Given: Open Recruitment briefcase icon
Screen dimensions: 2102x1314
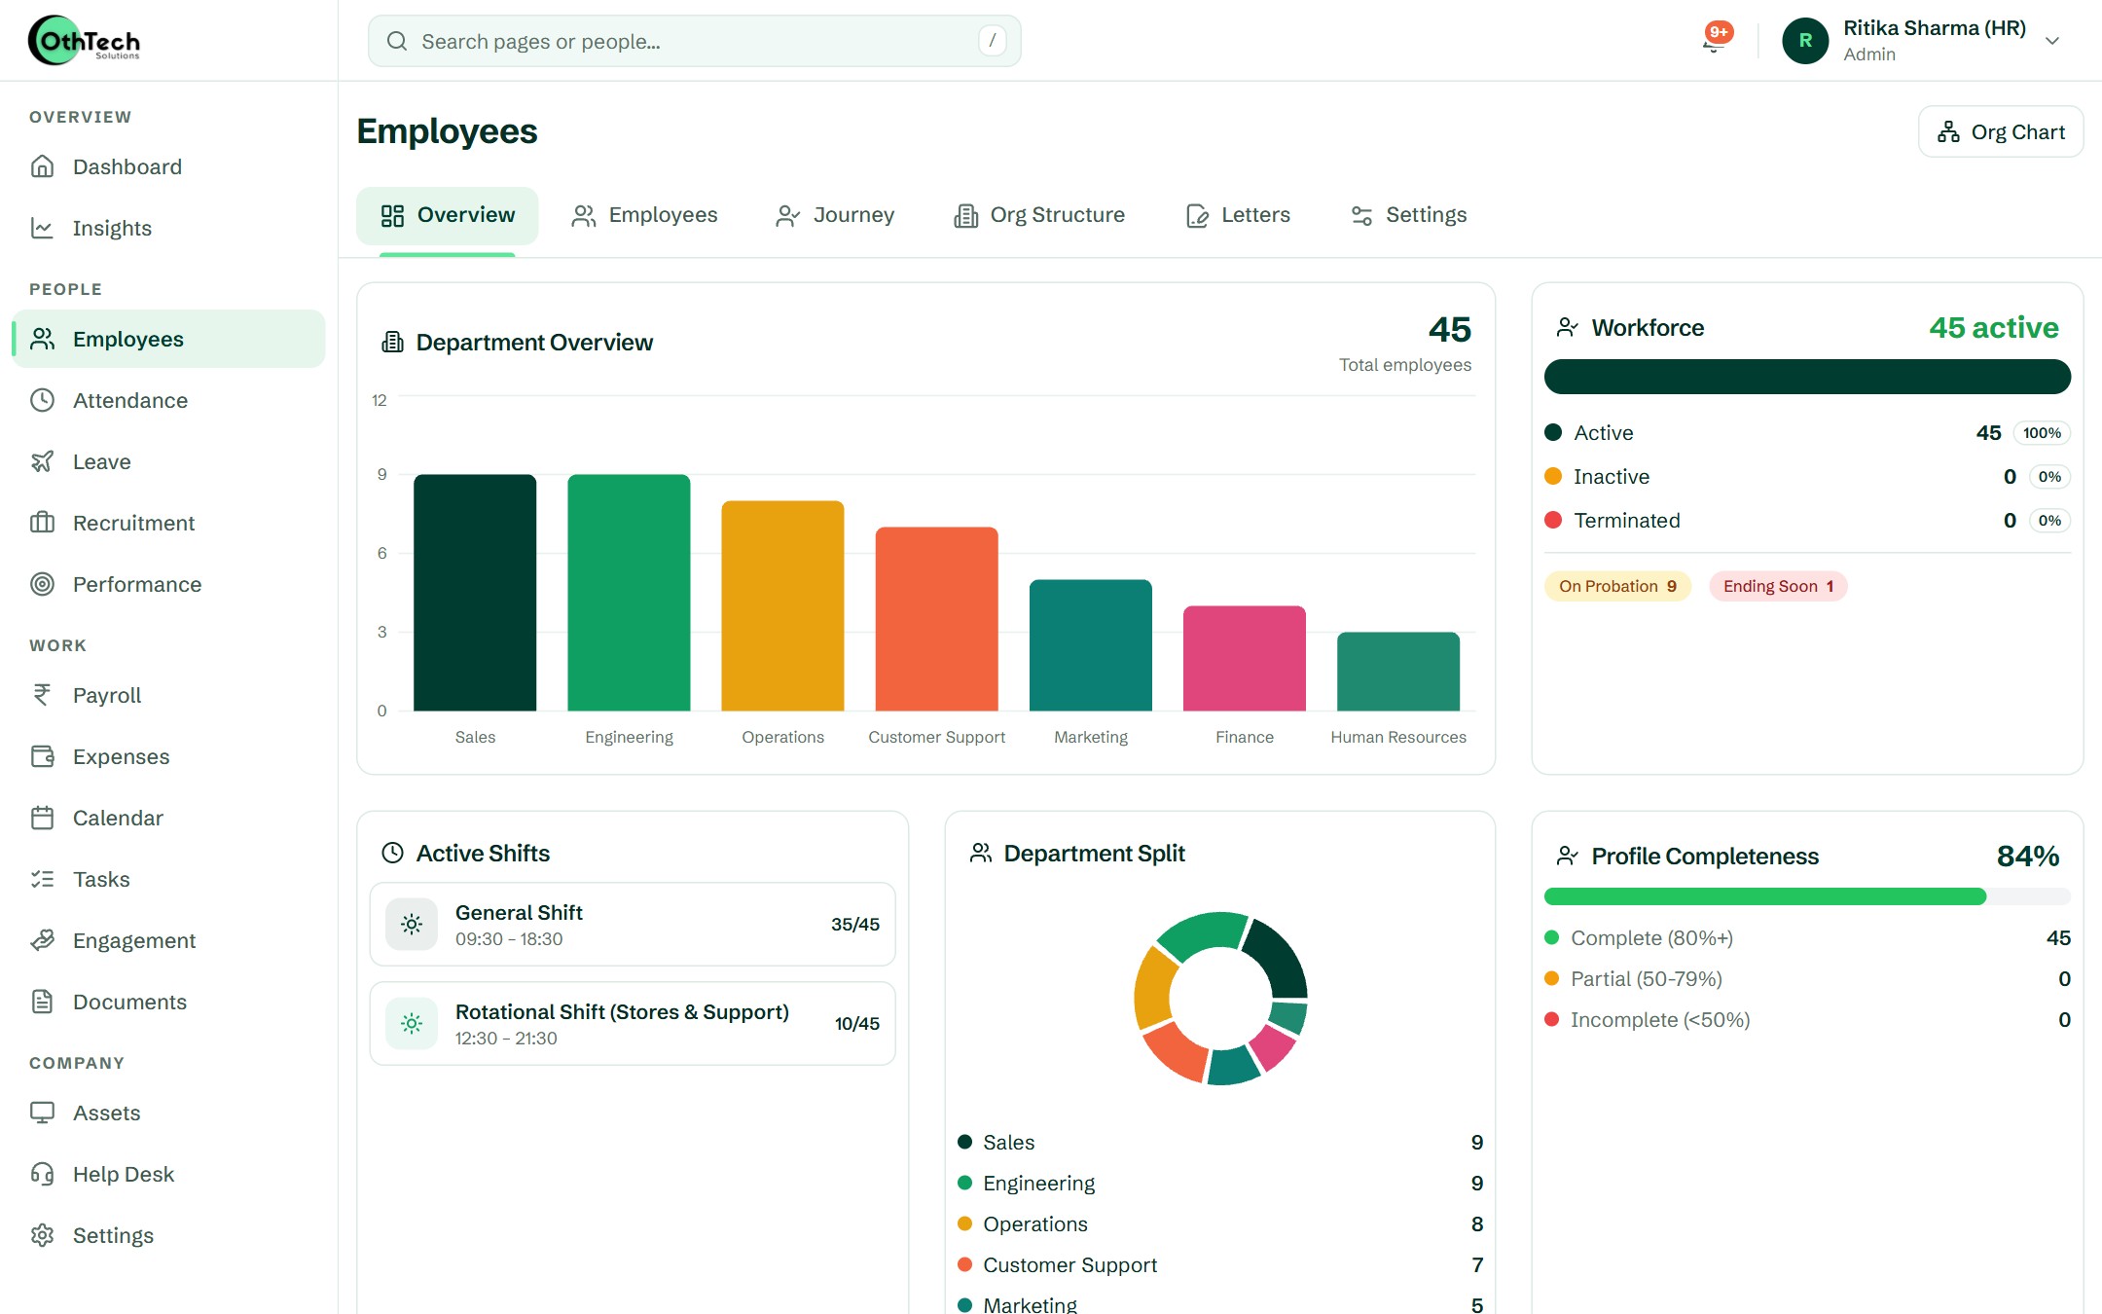Looking at the screenshot, I should coord(42,523).
